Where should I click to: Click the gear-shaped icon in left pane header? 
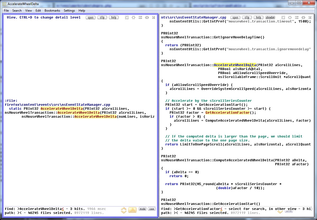tap(133, 17)
